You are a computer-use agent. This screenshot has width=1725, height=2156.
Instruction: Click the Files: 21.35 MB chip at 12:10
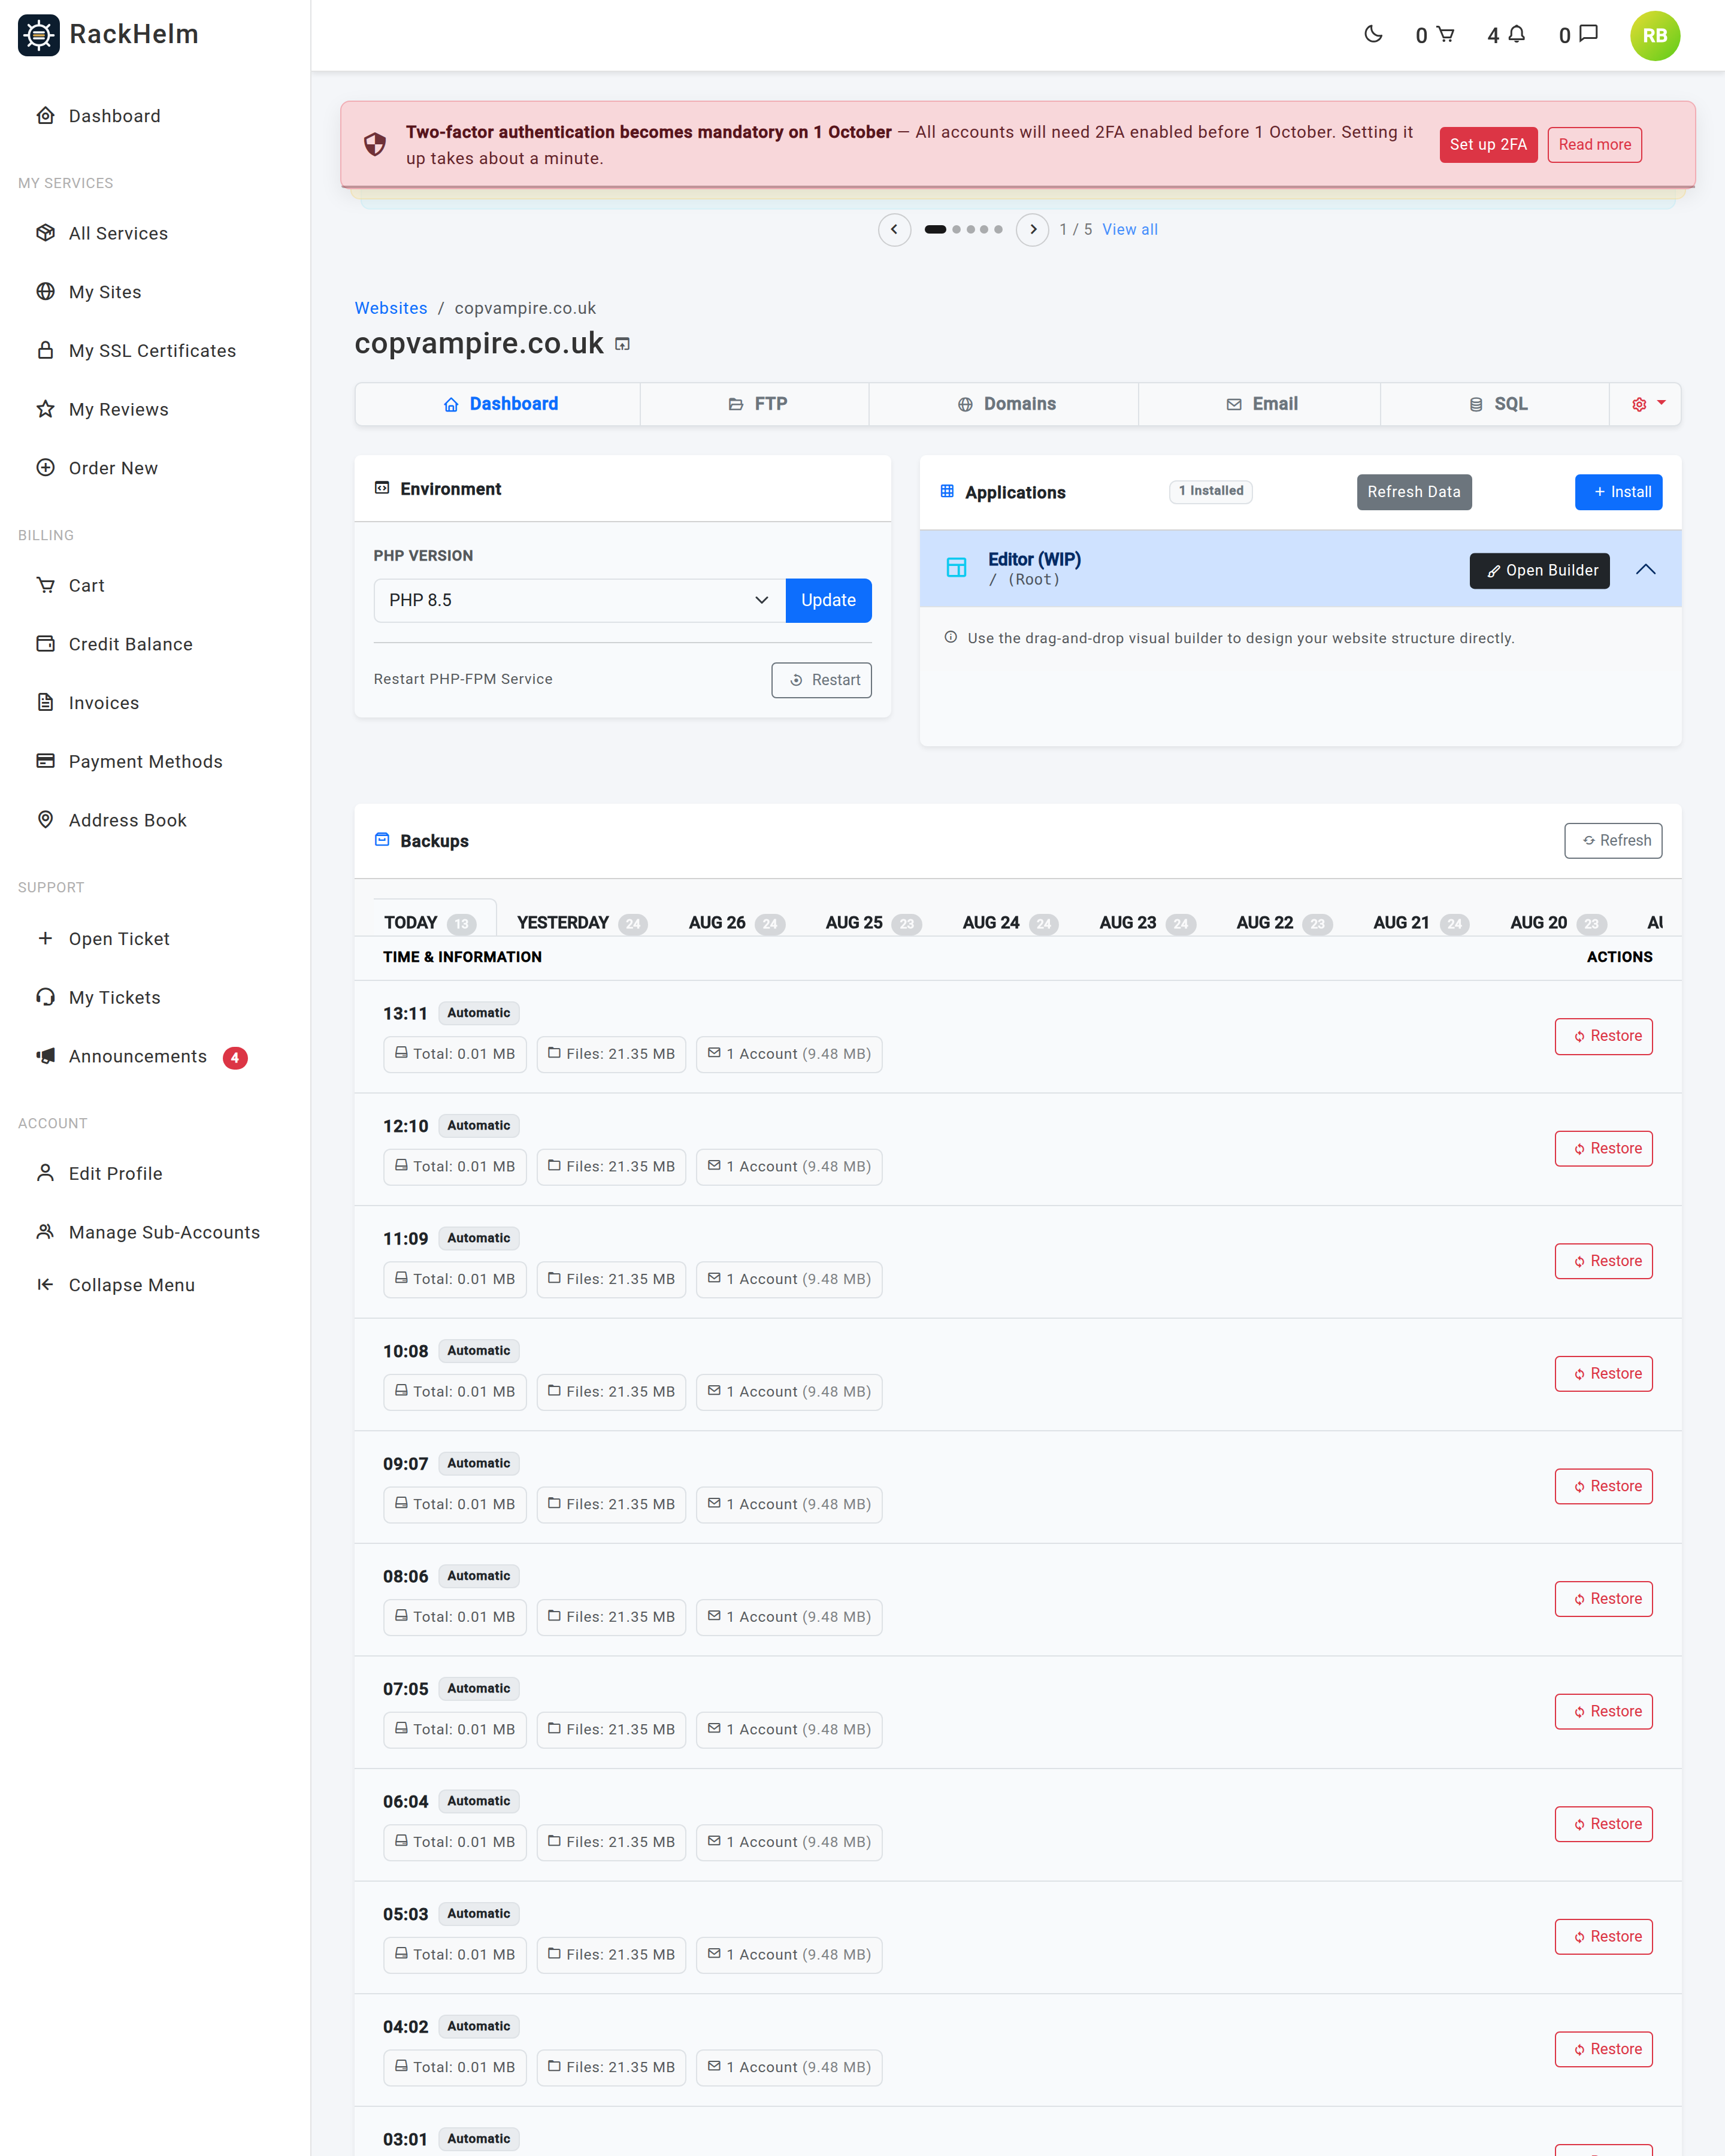[x=611, y=1167]
